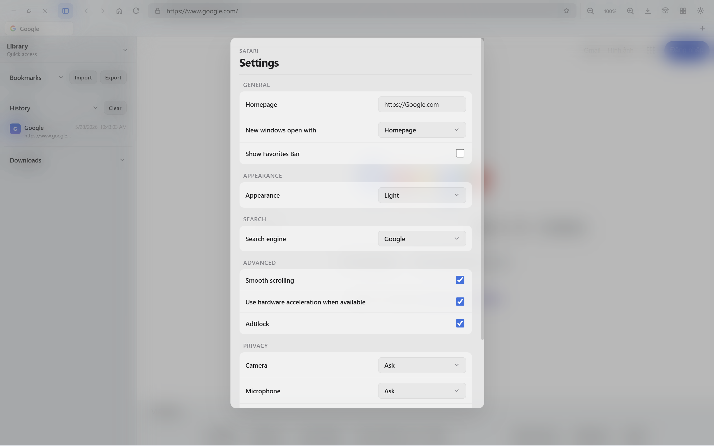Click the Bookmarks section title

click(25, 77)
